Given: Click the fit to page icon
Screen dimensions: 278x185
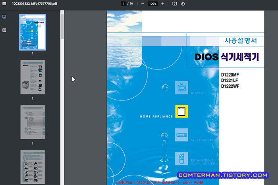Looking at the screenshot, I should coord(175,4).
